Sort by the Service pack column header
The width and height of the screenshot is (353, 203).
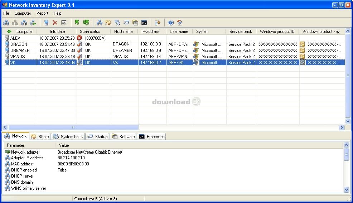coord(241,32)
